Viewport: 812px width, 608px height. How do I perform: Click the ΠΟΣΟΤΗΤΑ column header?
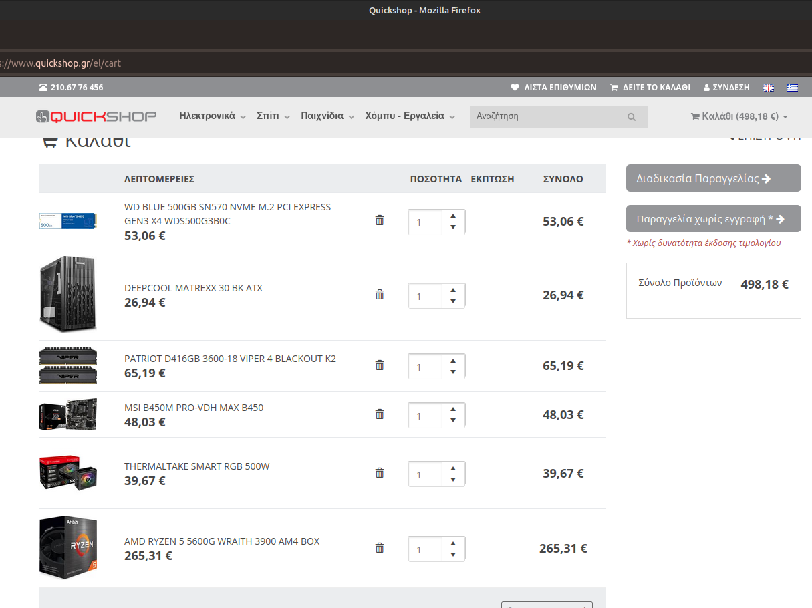[436, 179]
